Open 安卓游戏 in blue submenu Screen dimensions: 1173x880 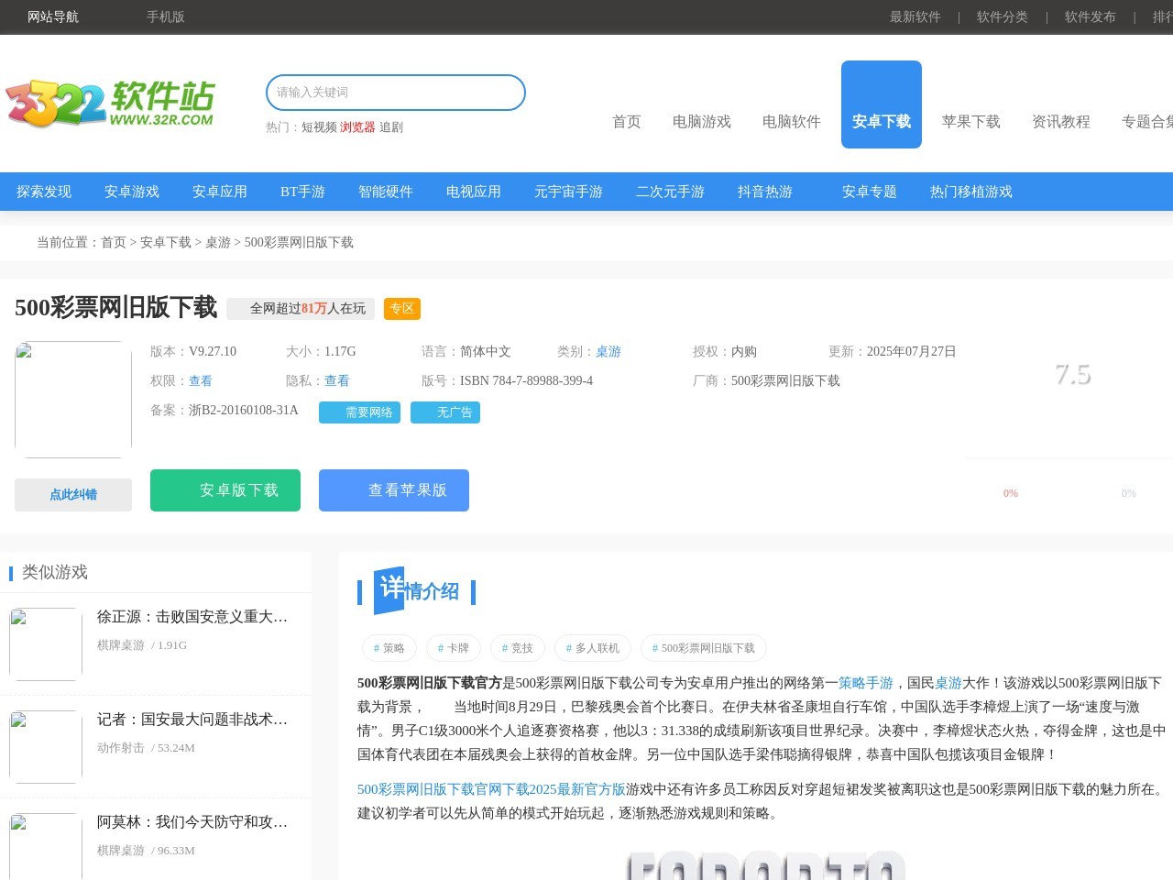132,192
